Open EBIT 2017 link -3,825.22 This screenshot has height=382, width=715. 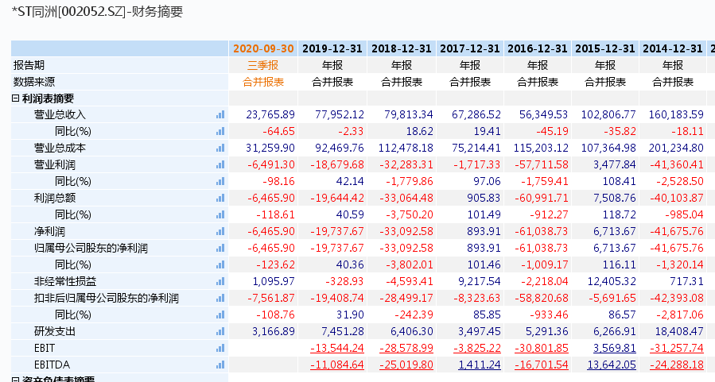tap(477, 349)
